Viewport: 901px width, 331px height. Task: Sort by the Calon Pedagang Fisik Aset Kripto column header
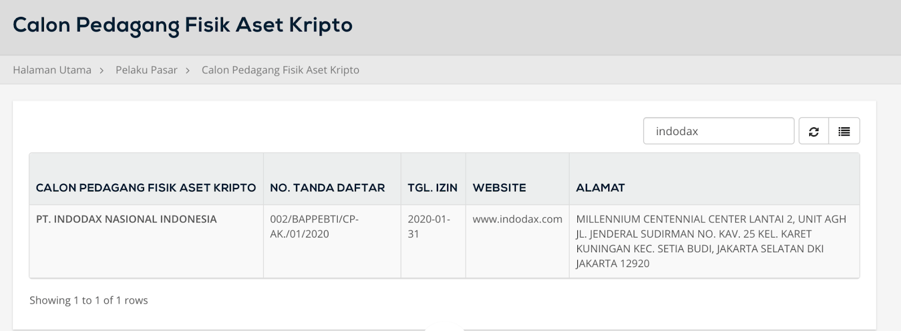pos(146,187)
